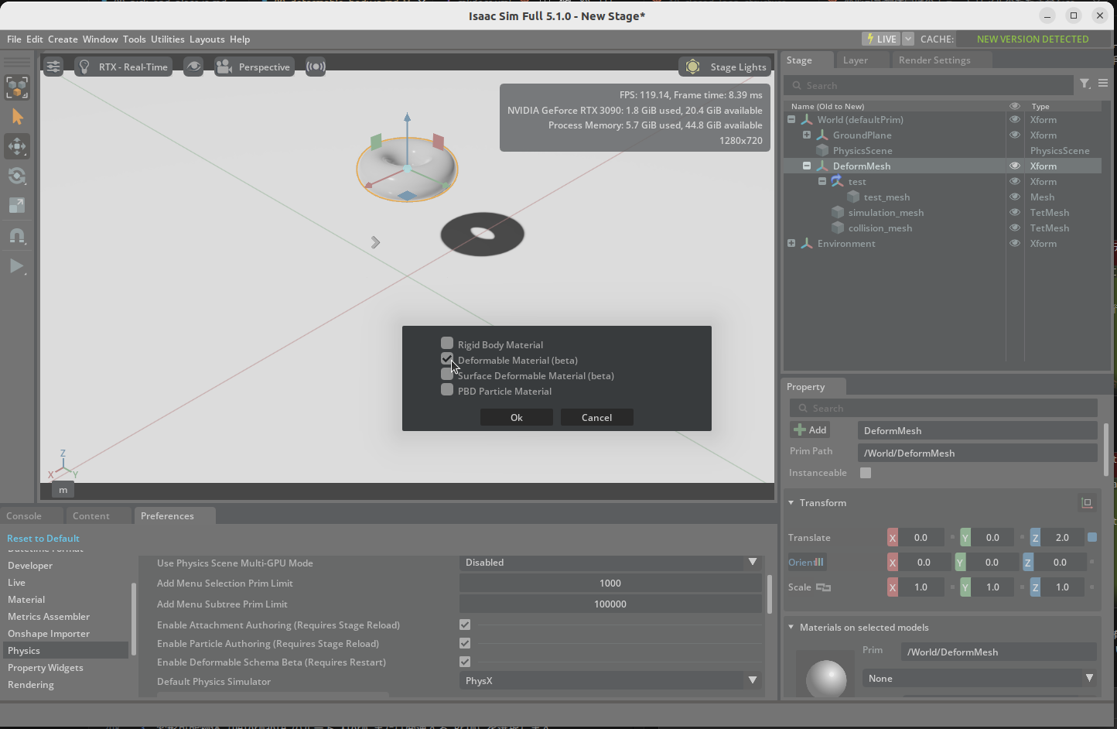Click the Ok button in the material dialog
This screenshot has height=729, width=1117.
tap(516, 417)
